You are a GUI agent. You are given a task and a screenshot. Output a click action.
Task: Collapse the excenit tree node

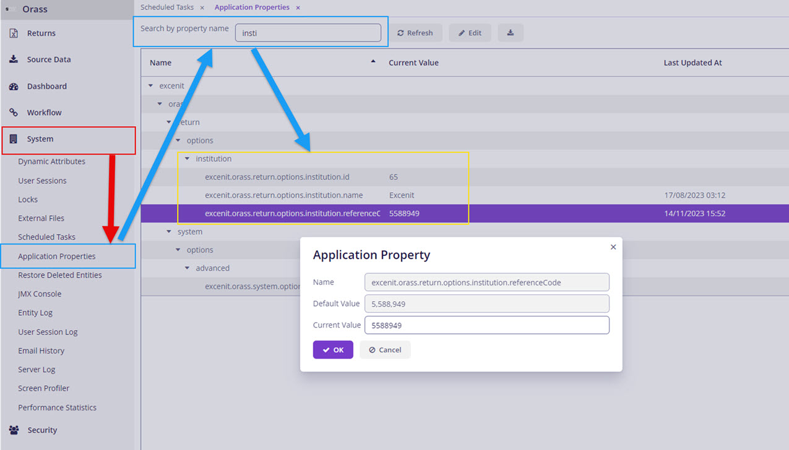coord(150,85)
